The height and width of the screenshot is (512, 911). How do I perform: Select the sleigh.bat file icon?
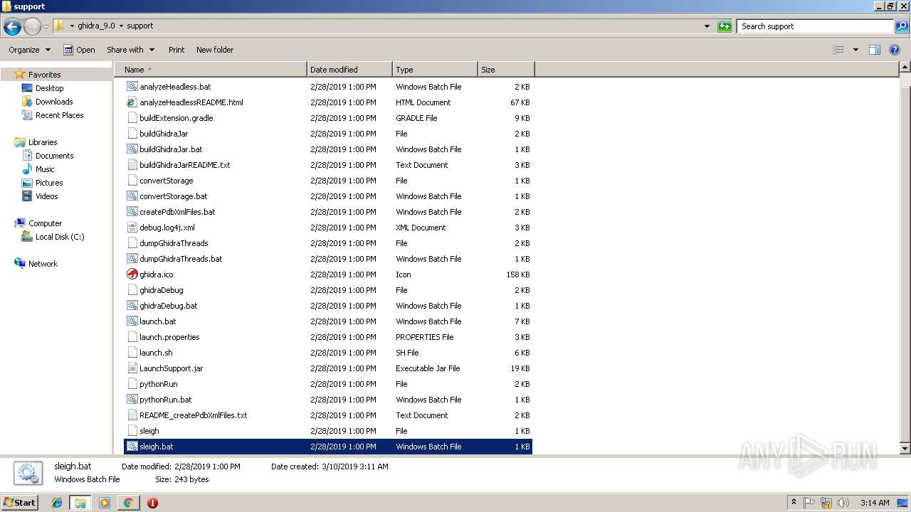[132, 447]
